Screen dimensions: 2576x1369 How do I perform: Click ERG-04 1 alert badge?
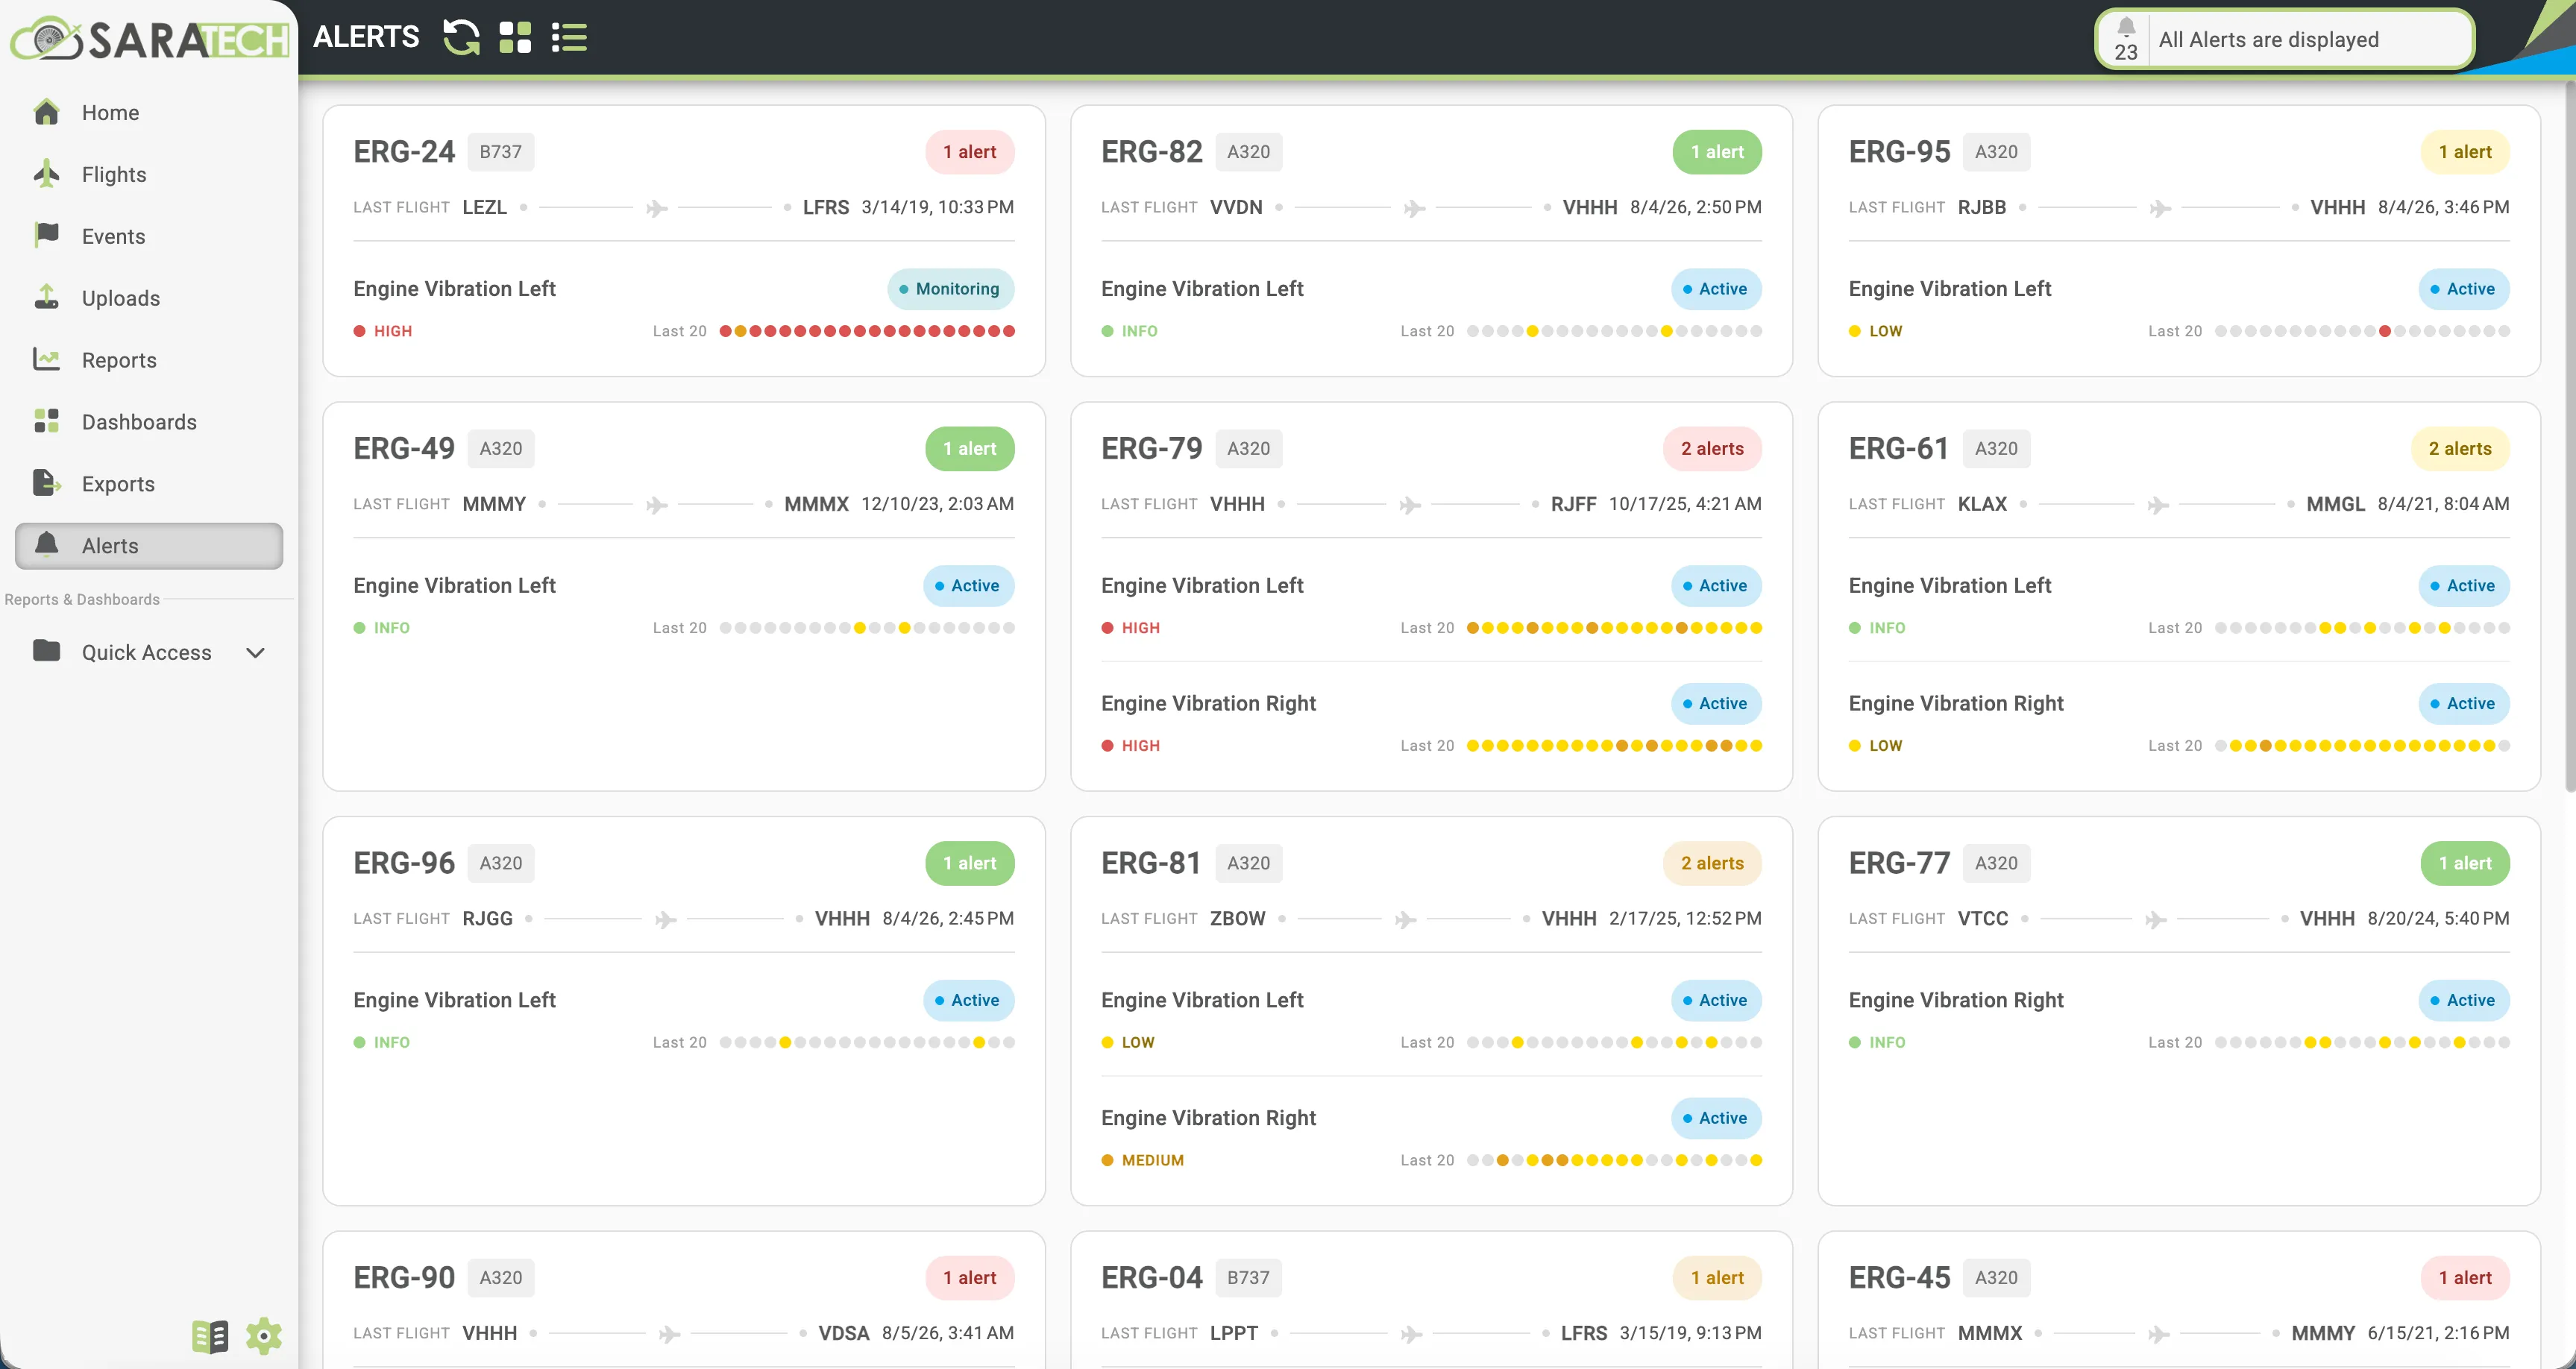coord(1717,1278)
